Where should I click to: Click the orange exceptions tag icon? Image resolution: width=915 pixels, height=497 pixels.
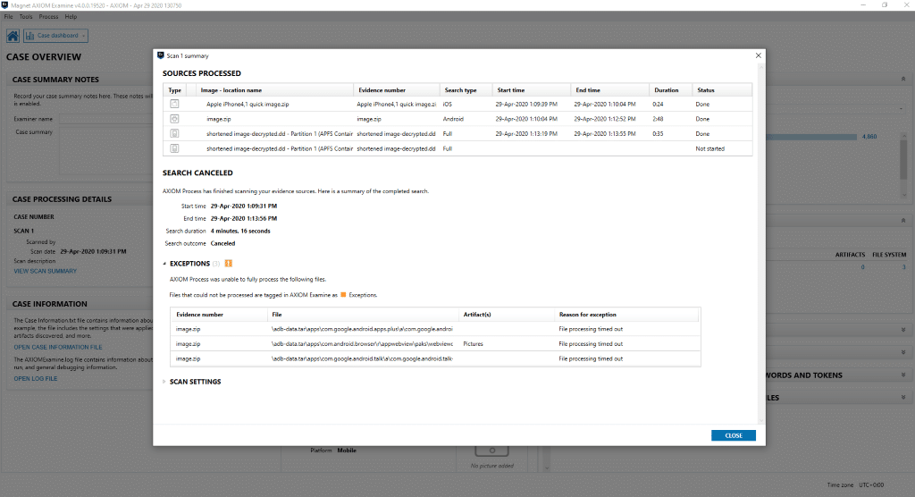[228, 264]
